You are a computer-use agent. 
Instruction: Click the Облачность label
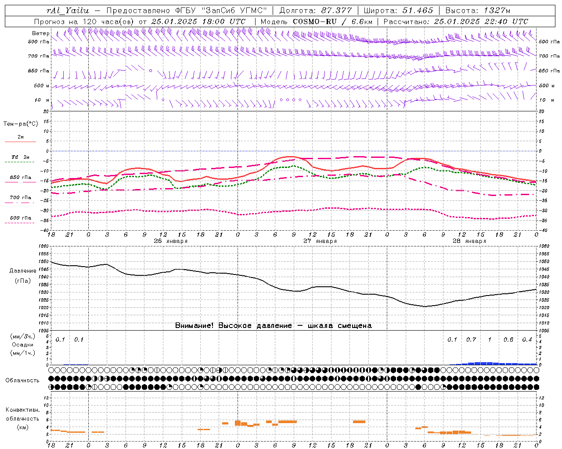pos(22,381)
